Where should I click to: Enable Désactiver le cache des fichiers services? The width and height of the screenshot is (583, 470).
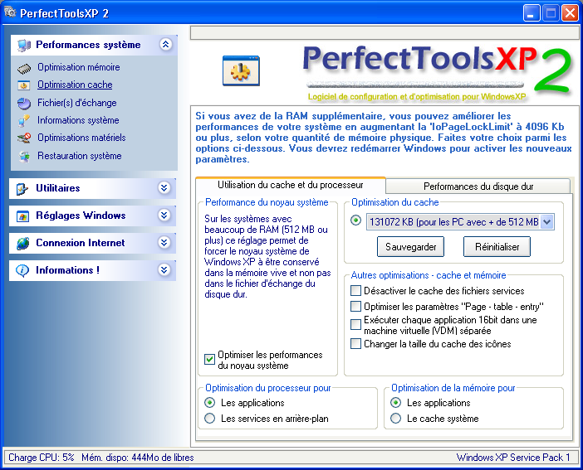coord(355,291)
